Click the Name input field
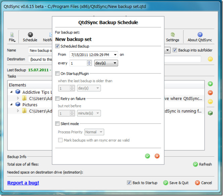Screen dimensions: 223x196 point(40,50)
